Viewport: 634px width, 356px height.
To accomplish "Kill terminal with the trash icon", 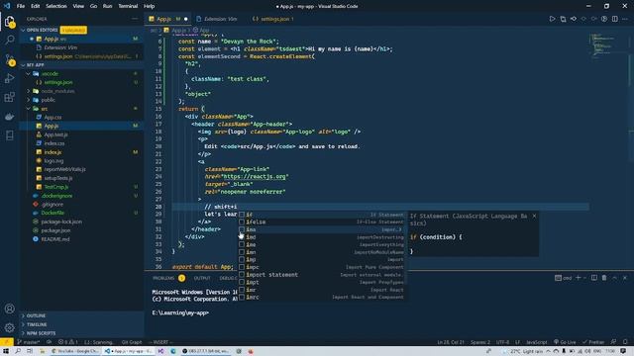I will [x=604, y=278].
